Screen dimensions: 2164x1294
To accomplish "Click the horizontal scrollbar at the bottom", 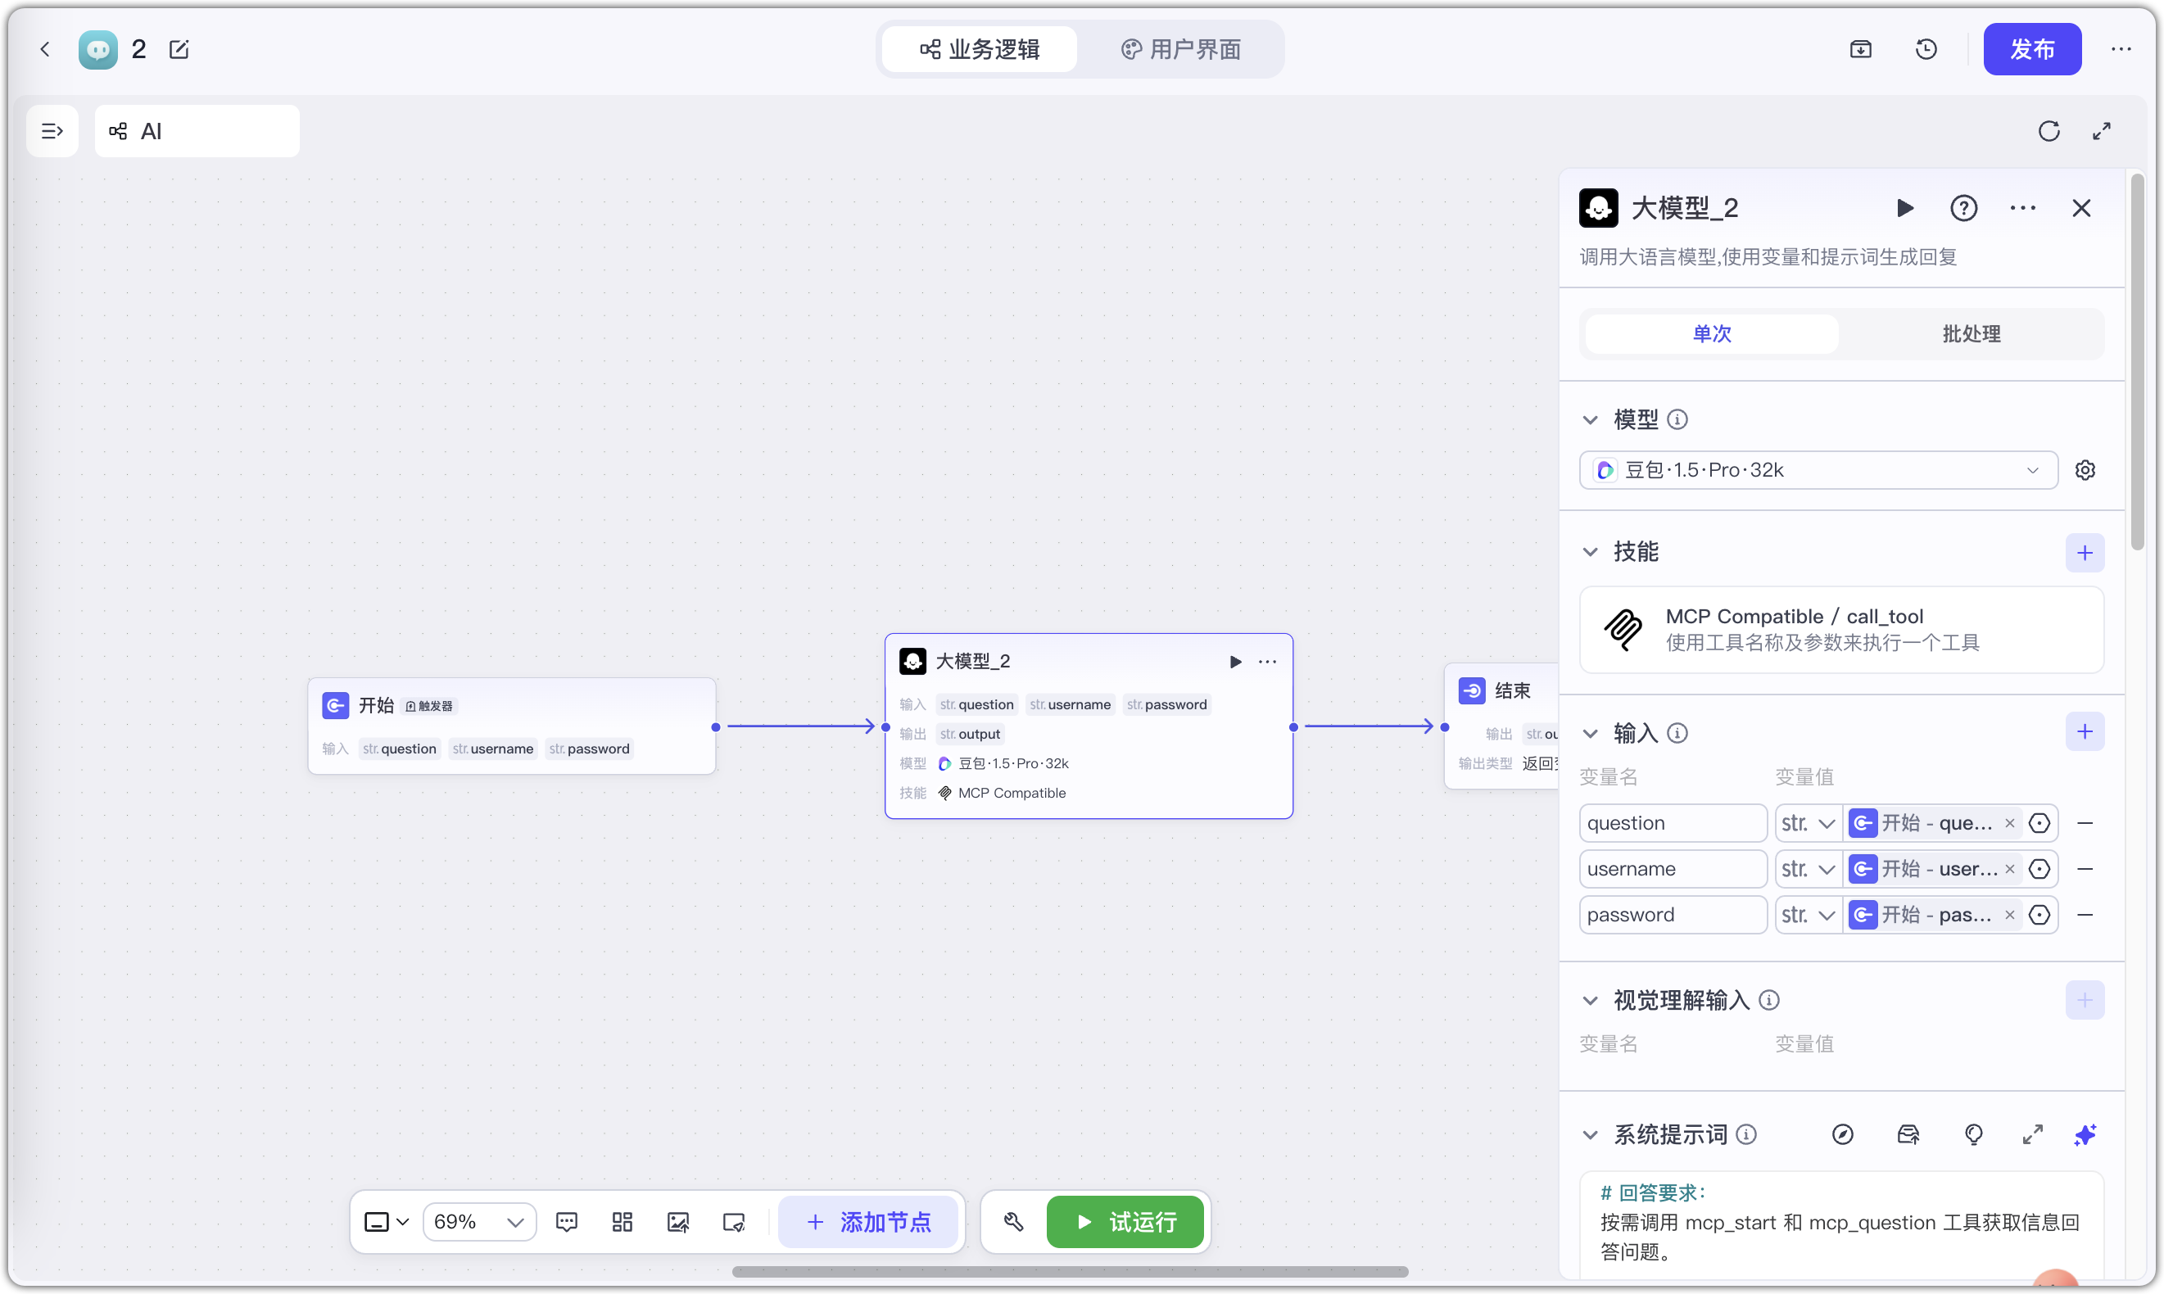I will [1071, 1271].
